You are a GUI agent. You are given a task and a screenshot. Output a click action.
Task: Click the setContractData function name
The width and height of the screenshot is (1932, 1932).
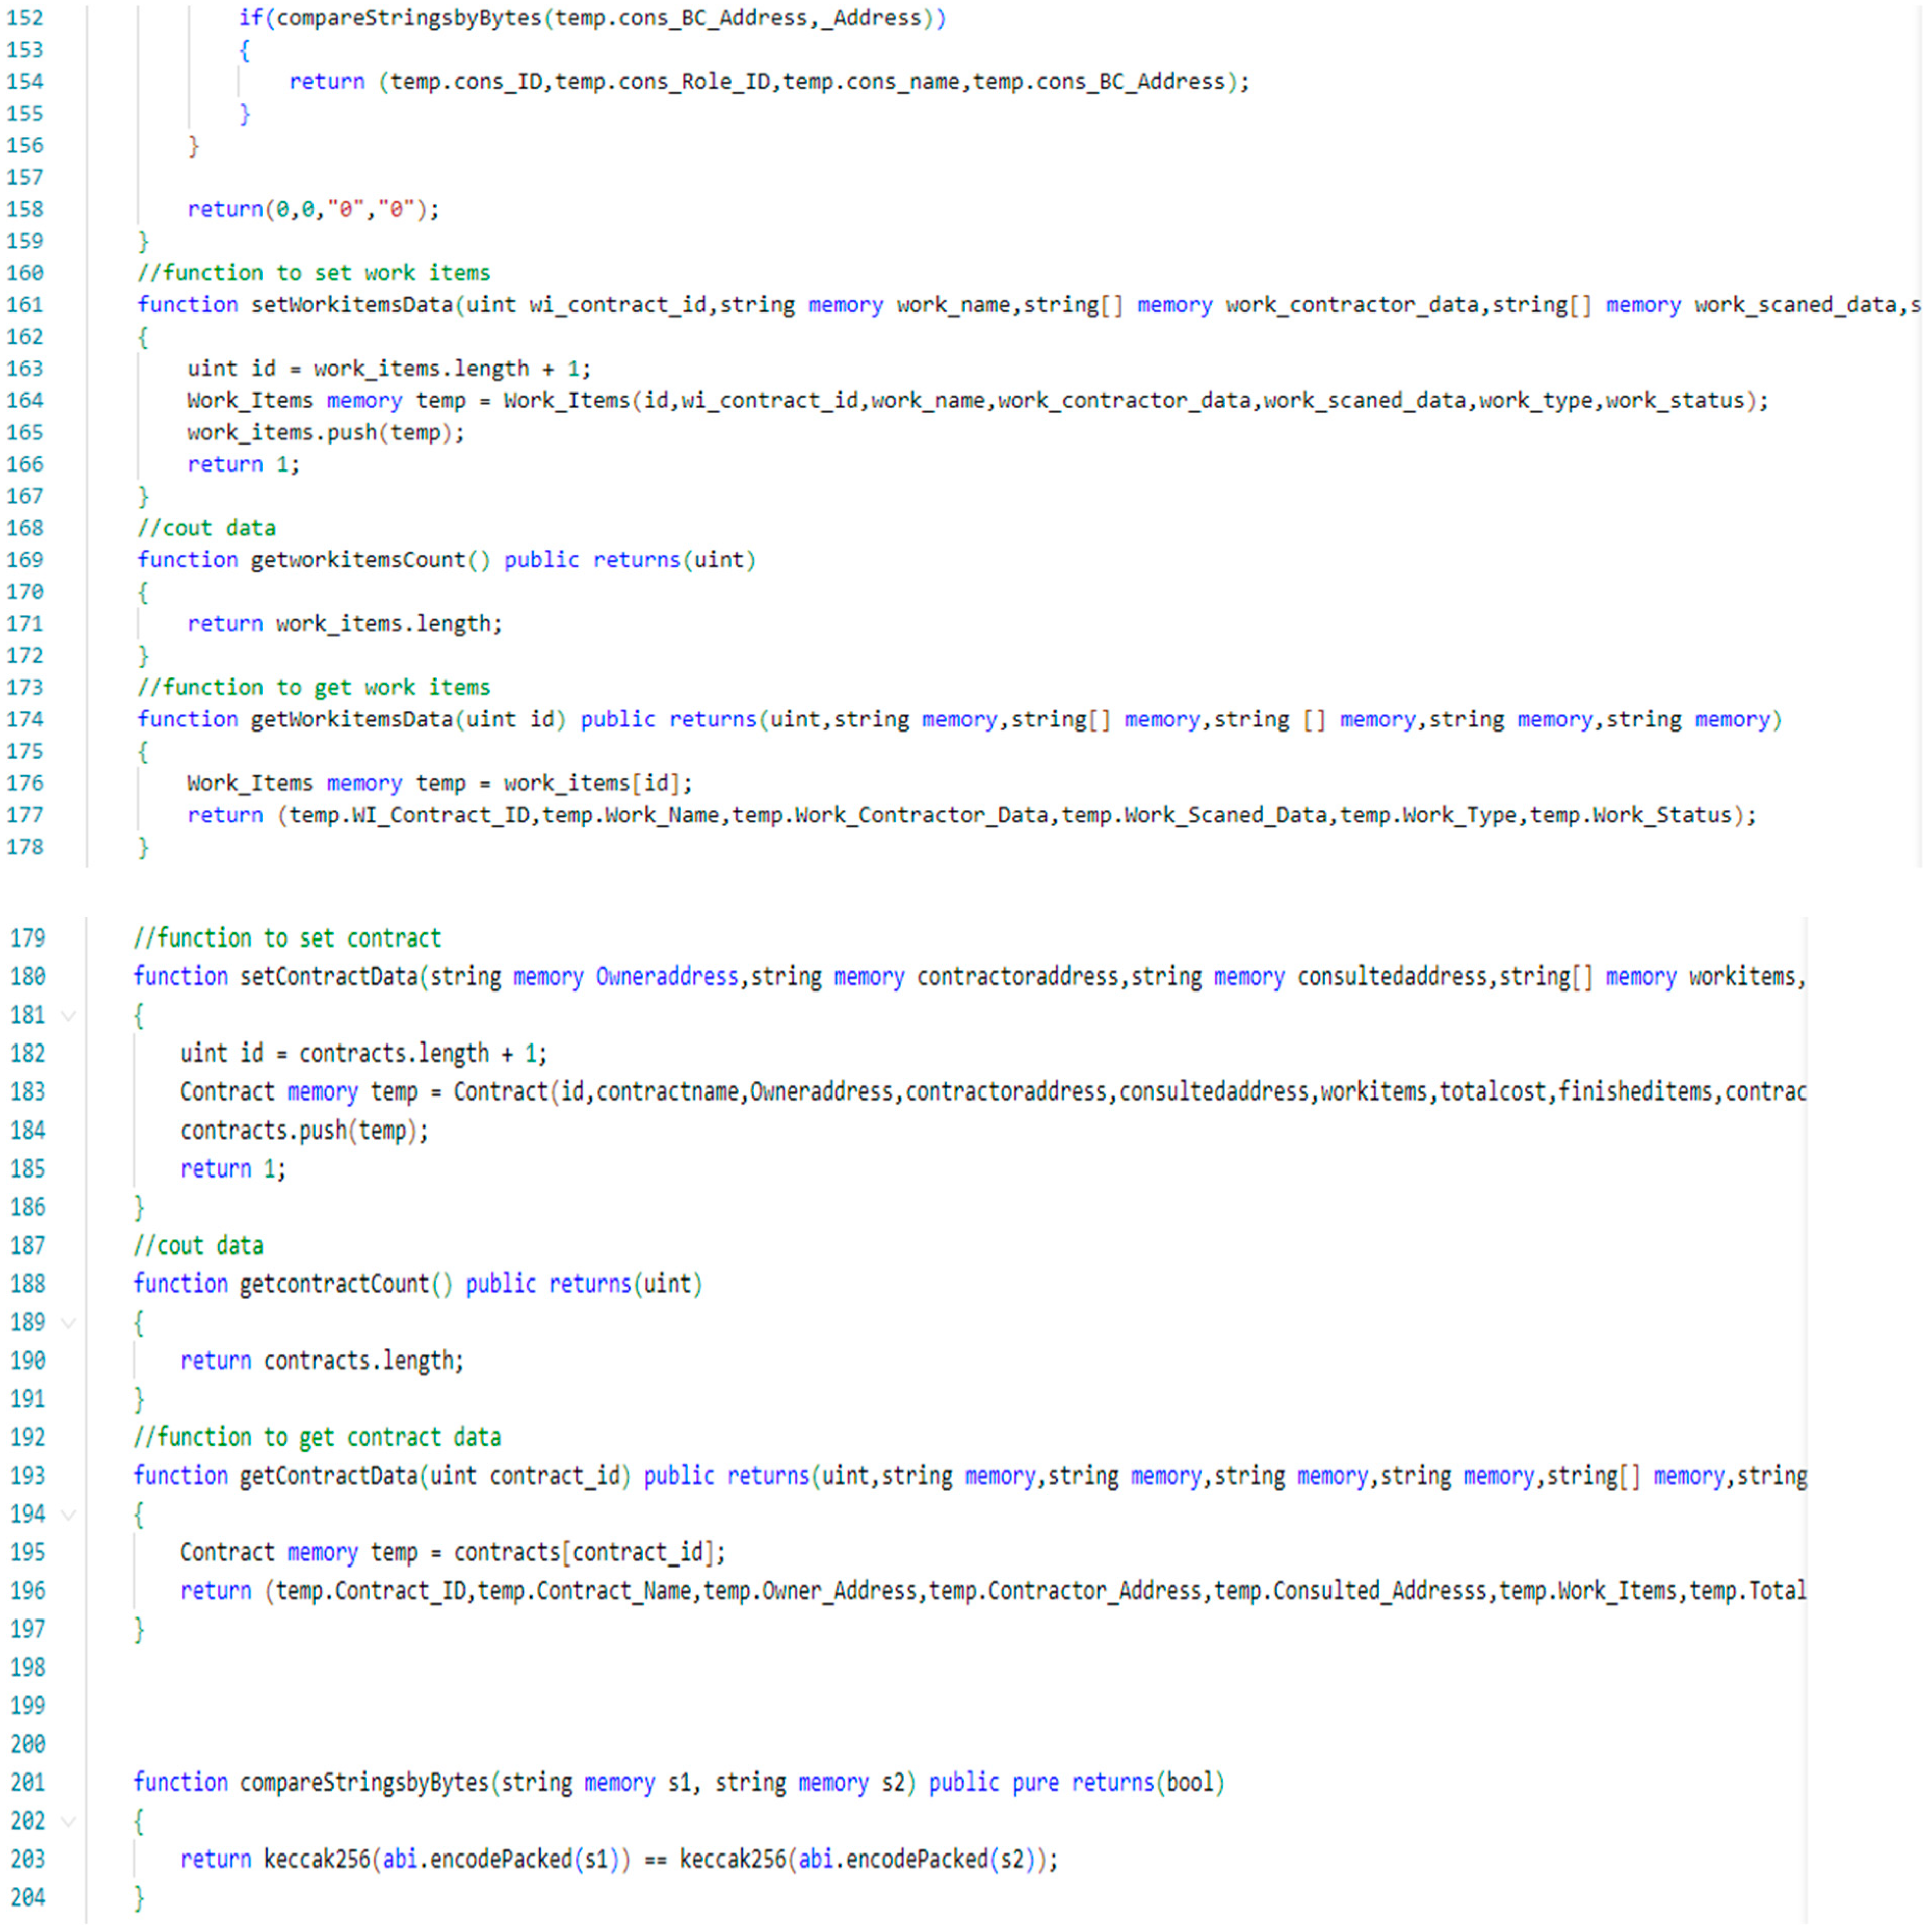pos(329,977)
